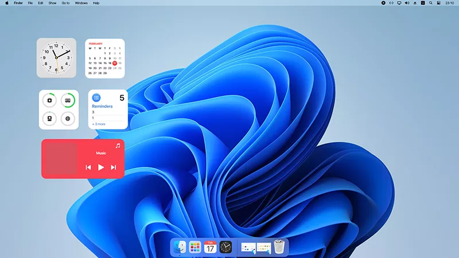Click the chip usage ring in stats widget
The image size is (459, 258).
49,100
